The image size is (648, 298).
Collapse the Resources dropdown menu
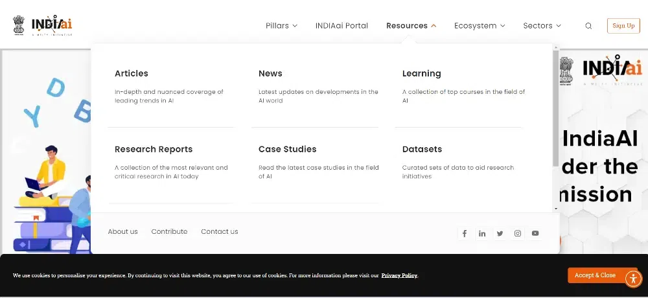(x=411, y=26)
